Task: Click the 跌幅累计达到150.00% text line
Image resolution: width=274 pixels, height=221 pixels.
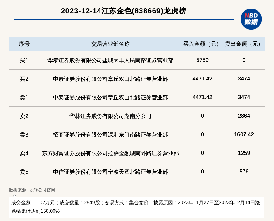Action: [x=36, y=211]
